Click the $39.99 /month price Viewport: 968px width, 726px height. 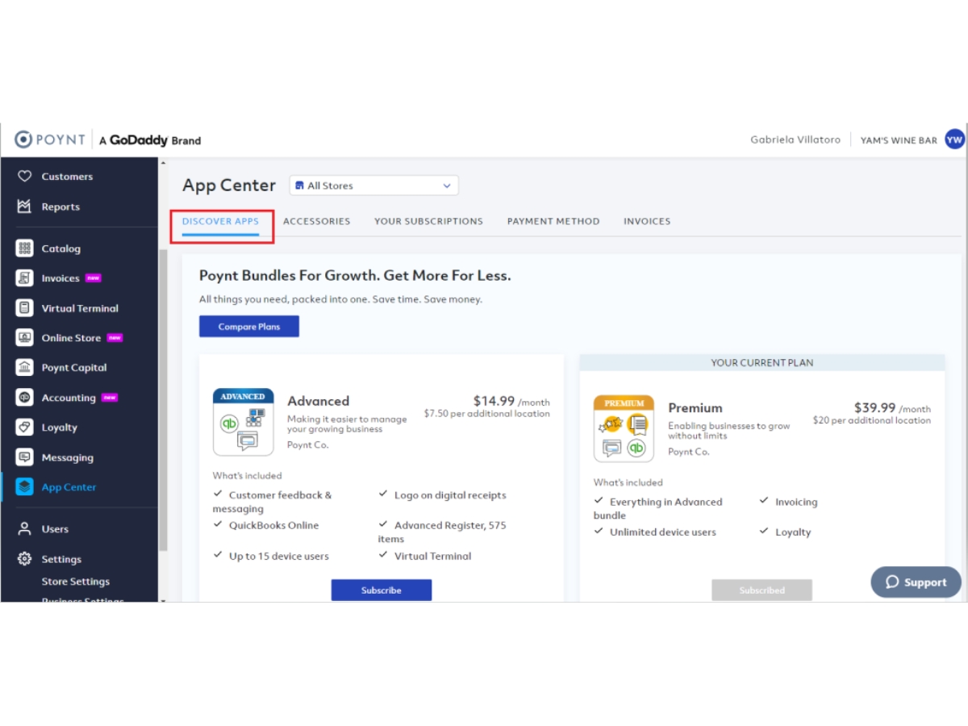point(892,408)
